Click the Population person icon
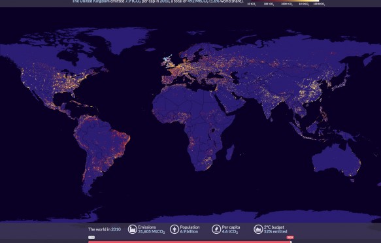Screen dimensions: 381x243 coord(174,229)
